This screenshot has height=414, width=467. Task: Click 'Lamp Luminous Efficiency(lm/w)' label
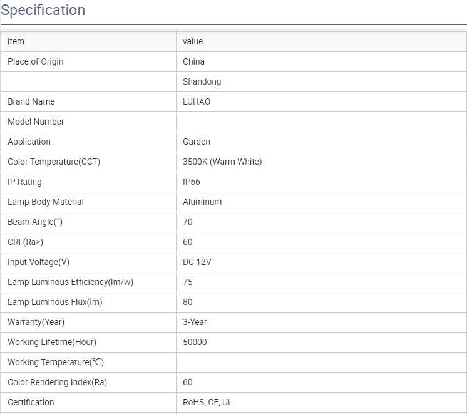point(70,282)
